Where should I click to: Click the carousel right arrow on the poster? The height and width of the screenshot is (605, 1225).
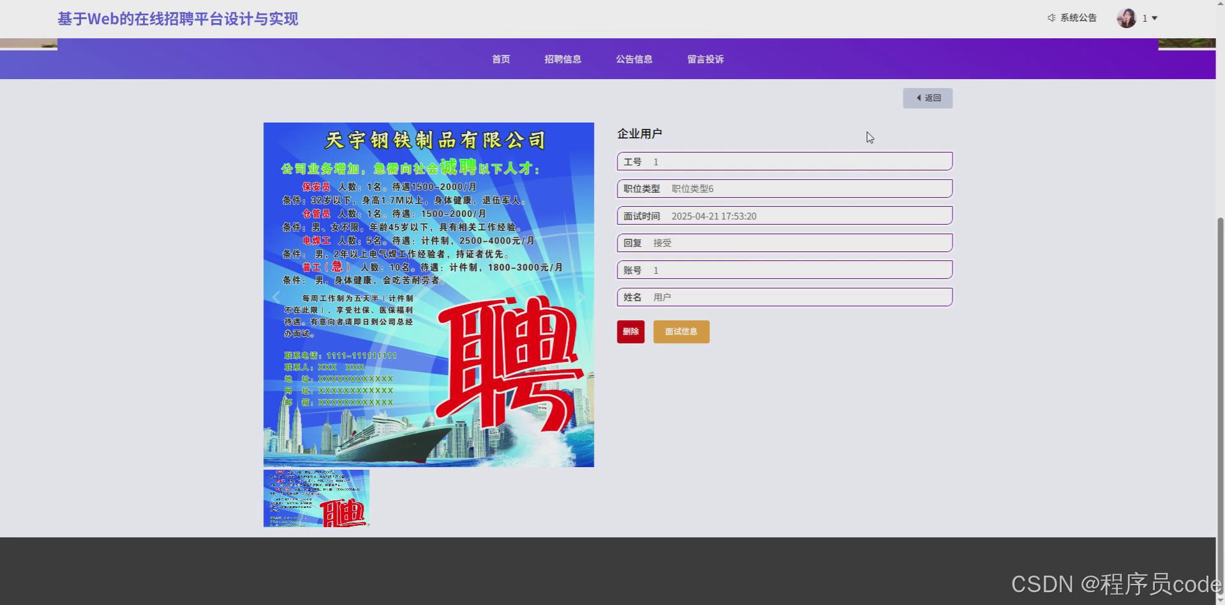582,295
